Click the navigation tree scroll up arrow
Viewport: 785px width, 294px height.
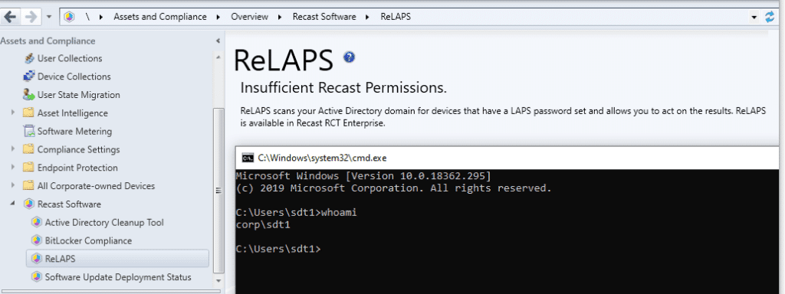[218, 57]
